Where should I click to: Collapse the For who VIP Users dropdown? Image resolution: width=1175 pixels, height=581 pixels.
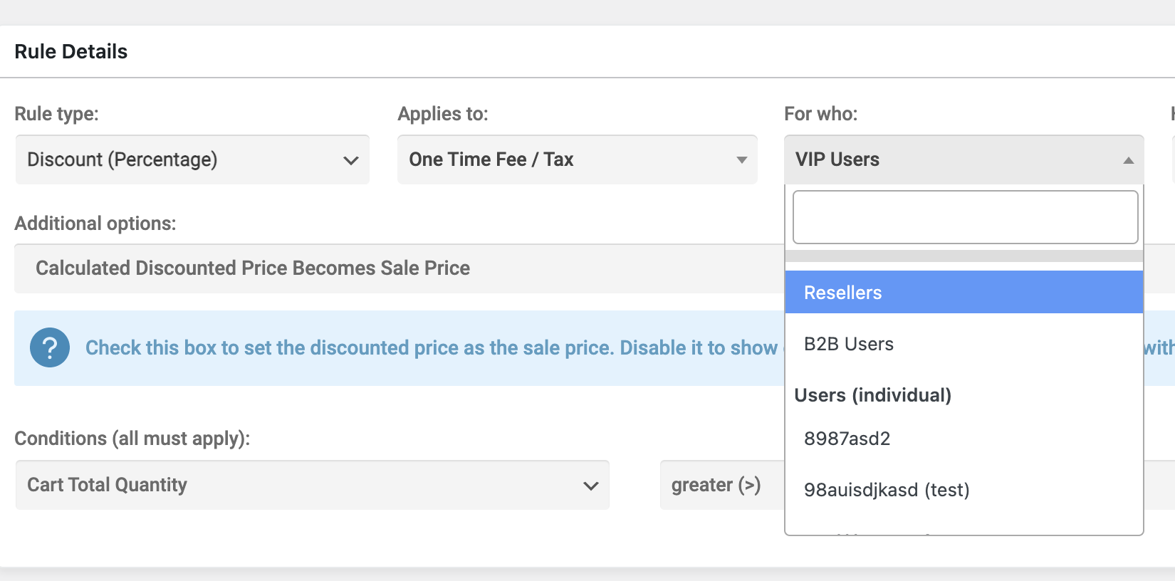[x=964, y=159]
